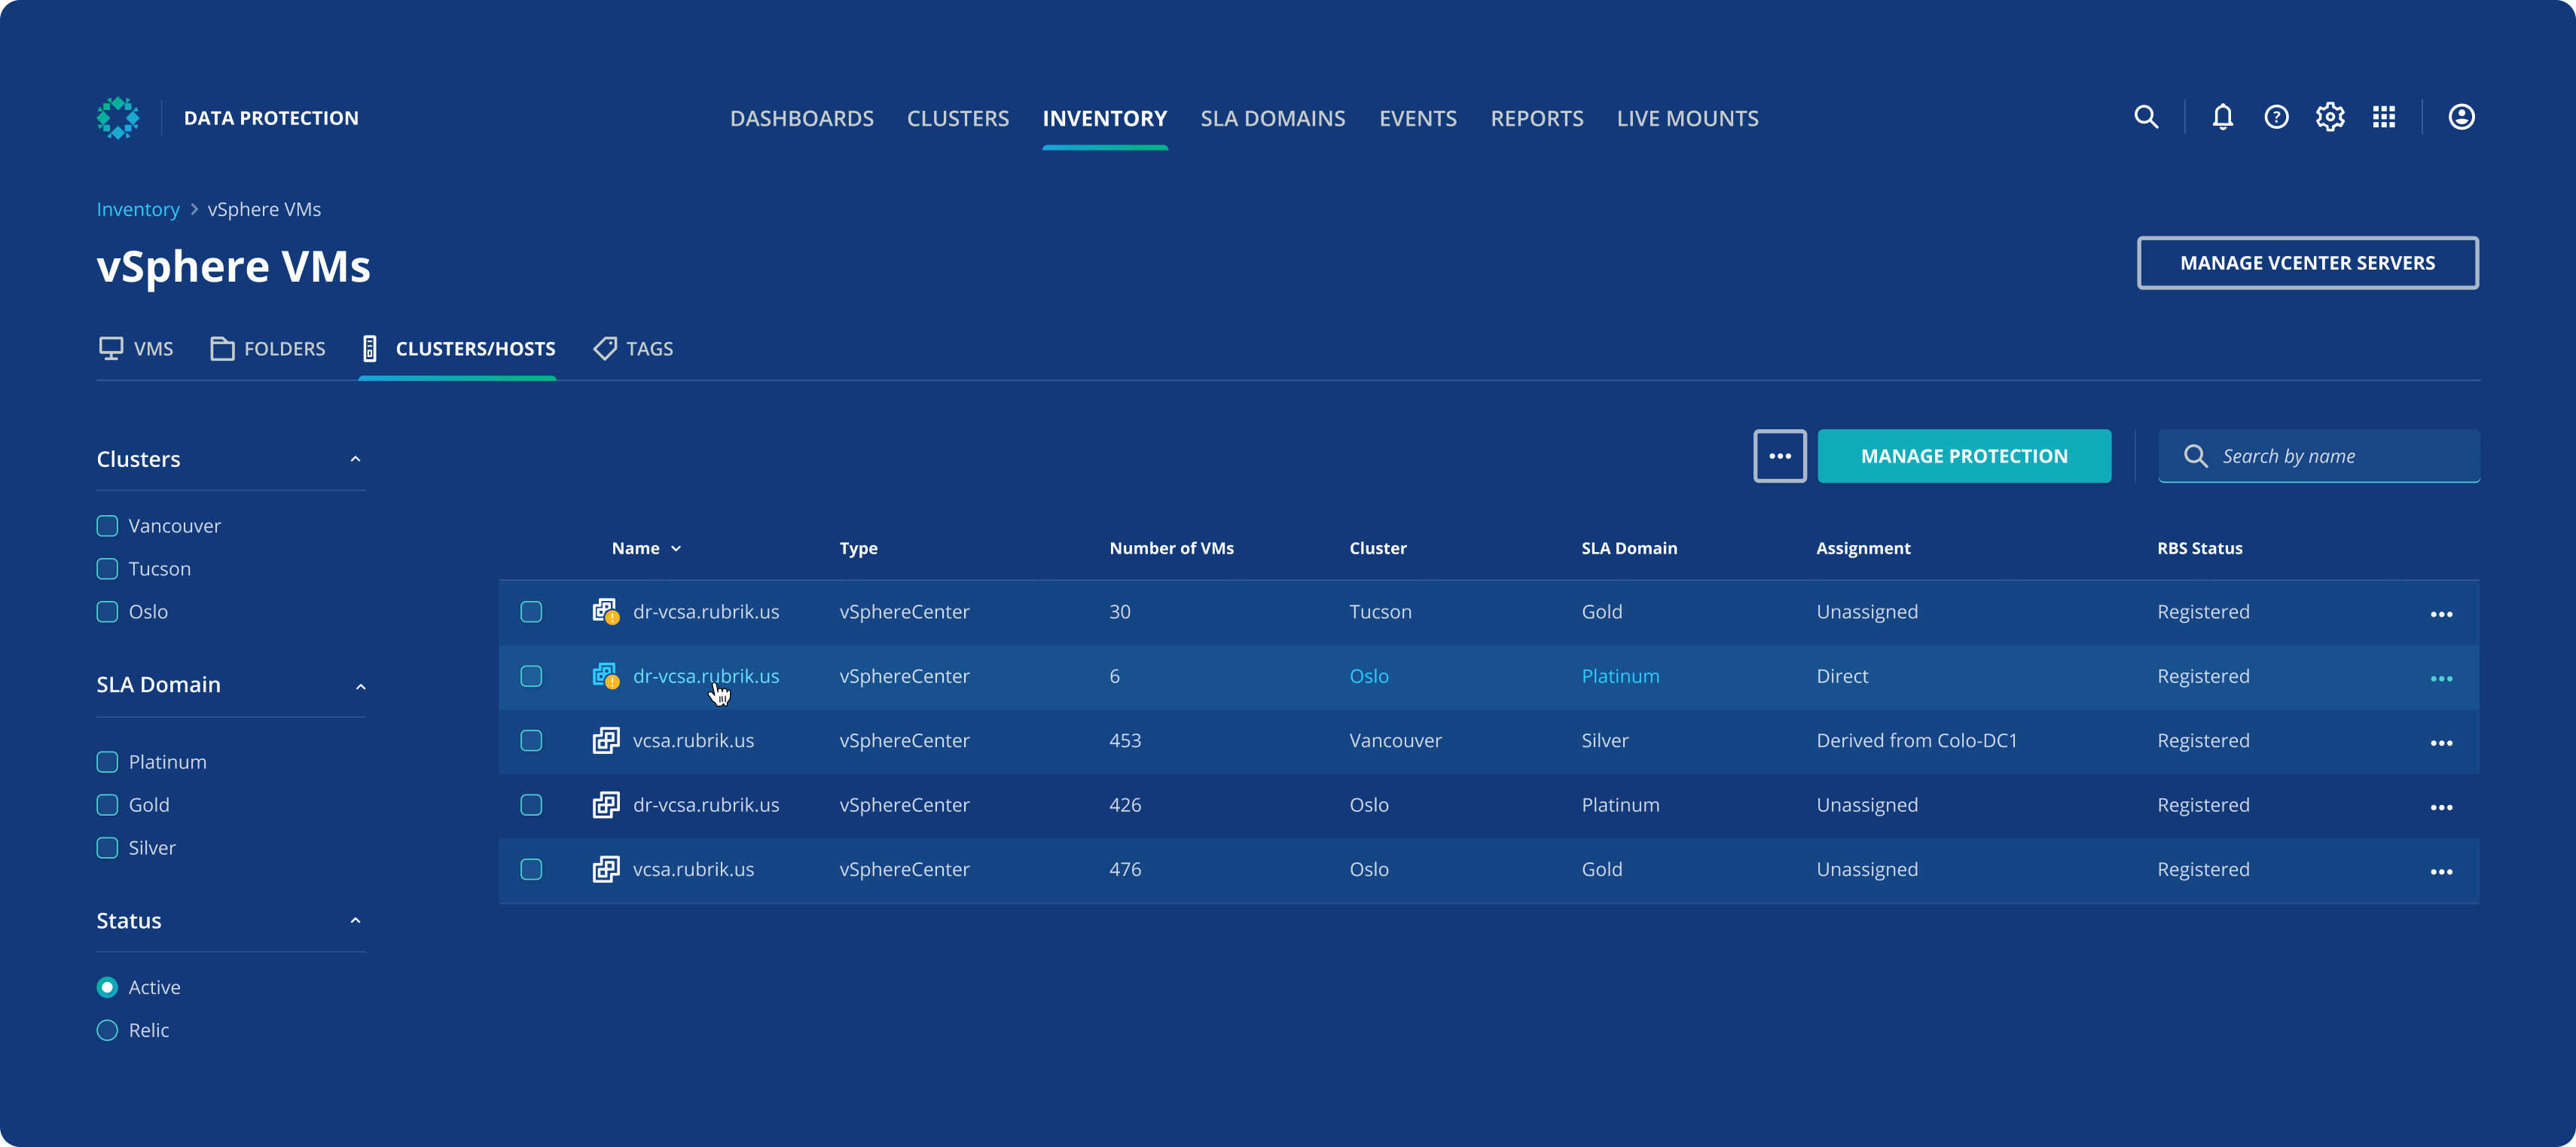2576x1147 pixels.
Task: Select the Active status radio button
Action: [107, 987]
